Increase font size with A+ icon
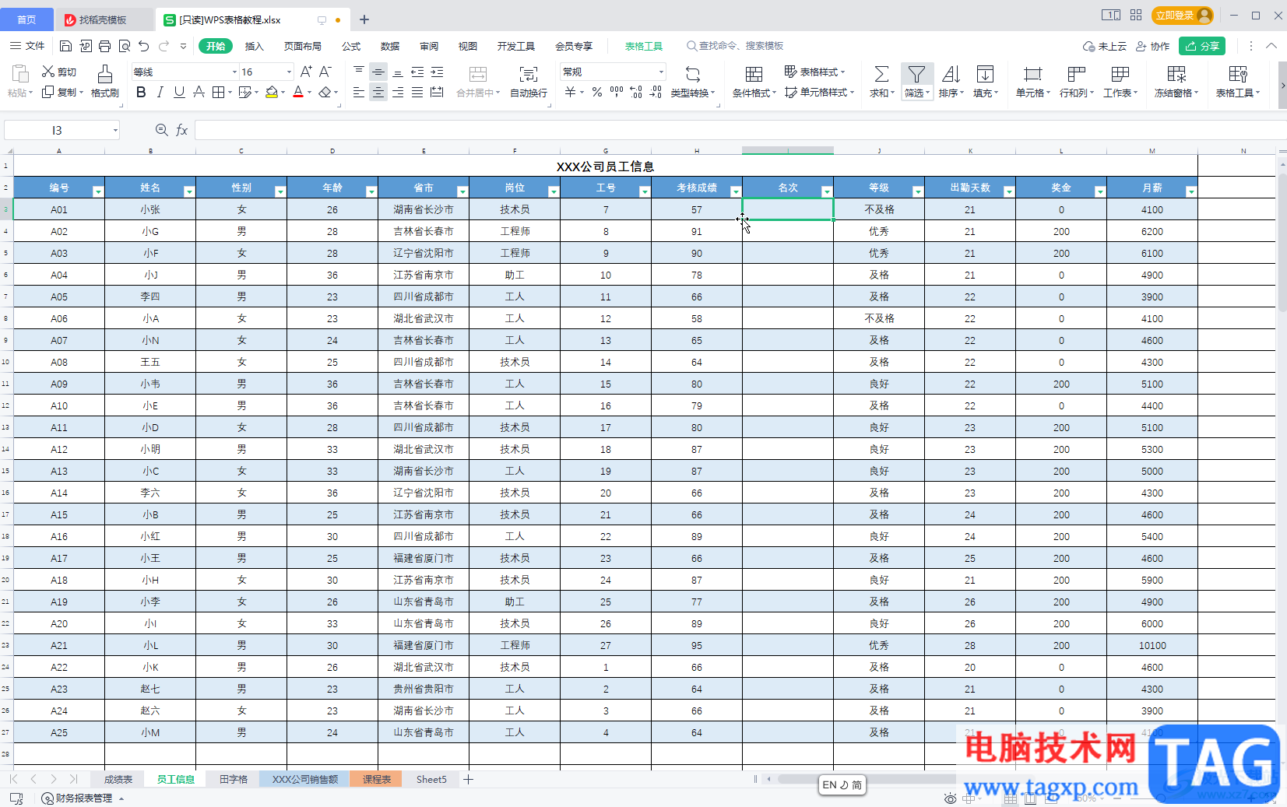The image size is (1287, 807). tap(306, 72)
